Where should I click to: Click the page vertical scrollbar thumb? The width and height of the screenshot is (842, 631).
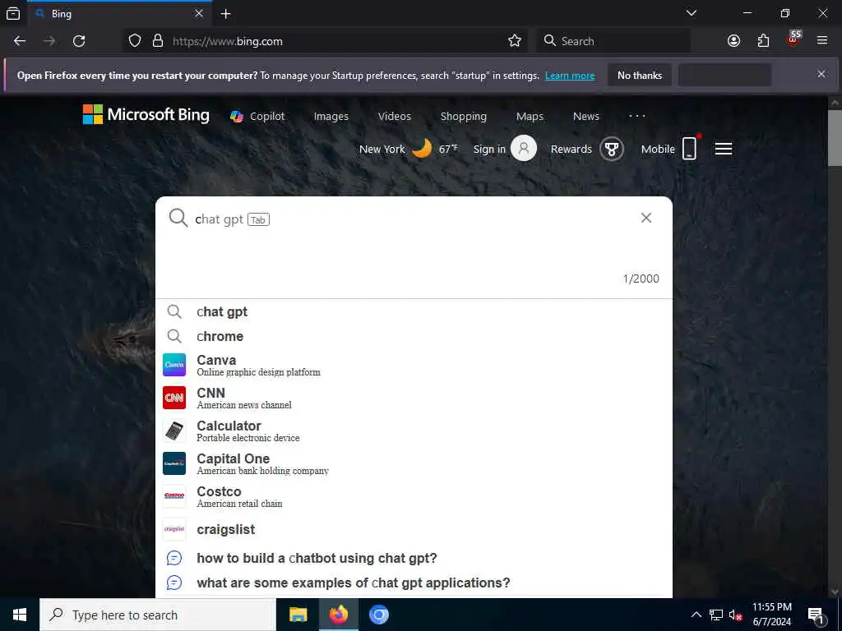click(835, 137)
